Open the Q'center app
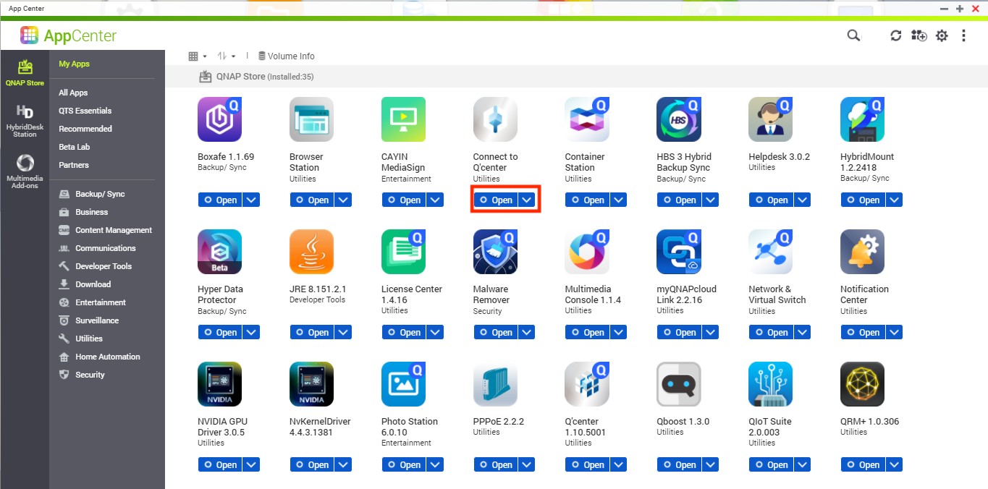The height and width of the screenshot is (489, 988). click(587, 465)
